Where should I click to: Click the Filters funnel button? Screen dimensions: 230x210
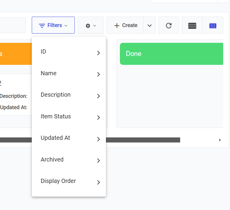(53, 25)
